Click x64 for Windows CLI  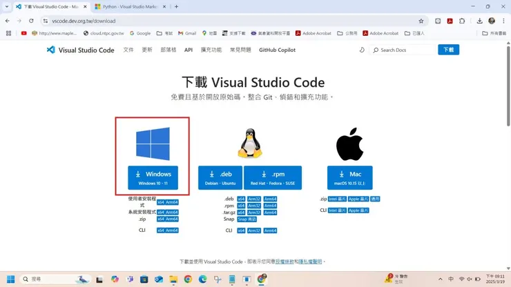point(161,230)
